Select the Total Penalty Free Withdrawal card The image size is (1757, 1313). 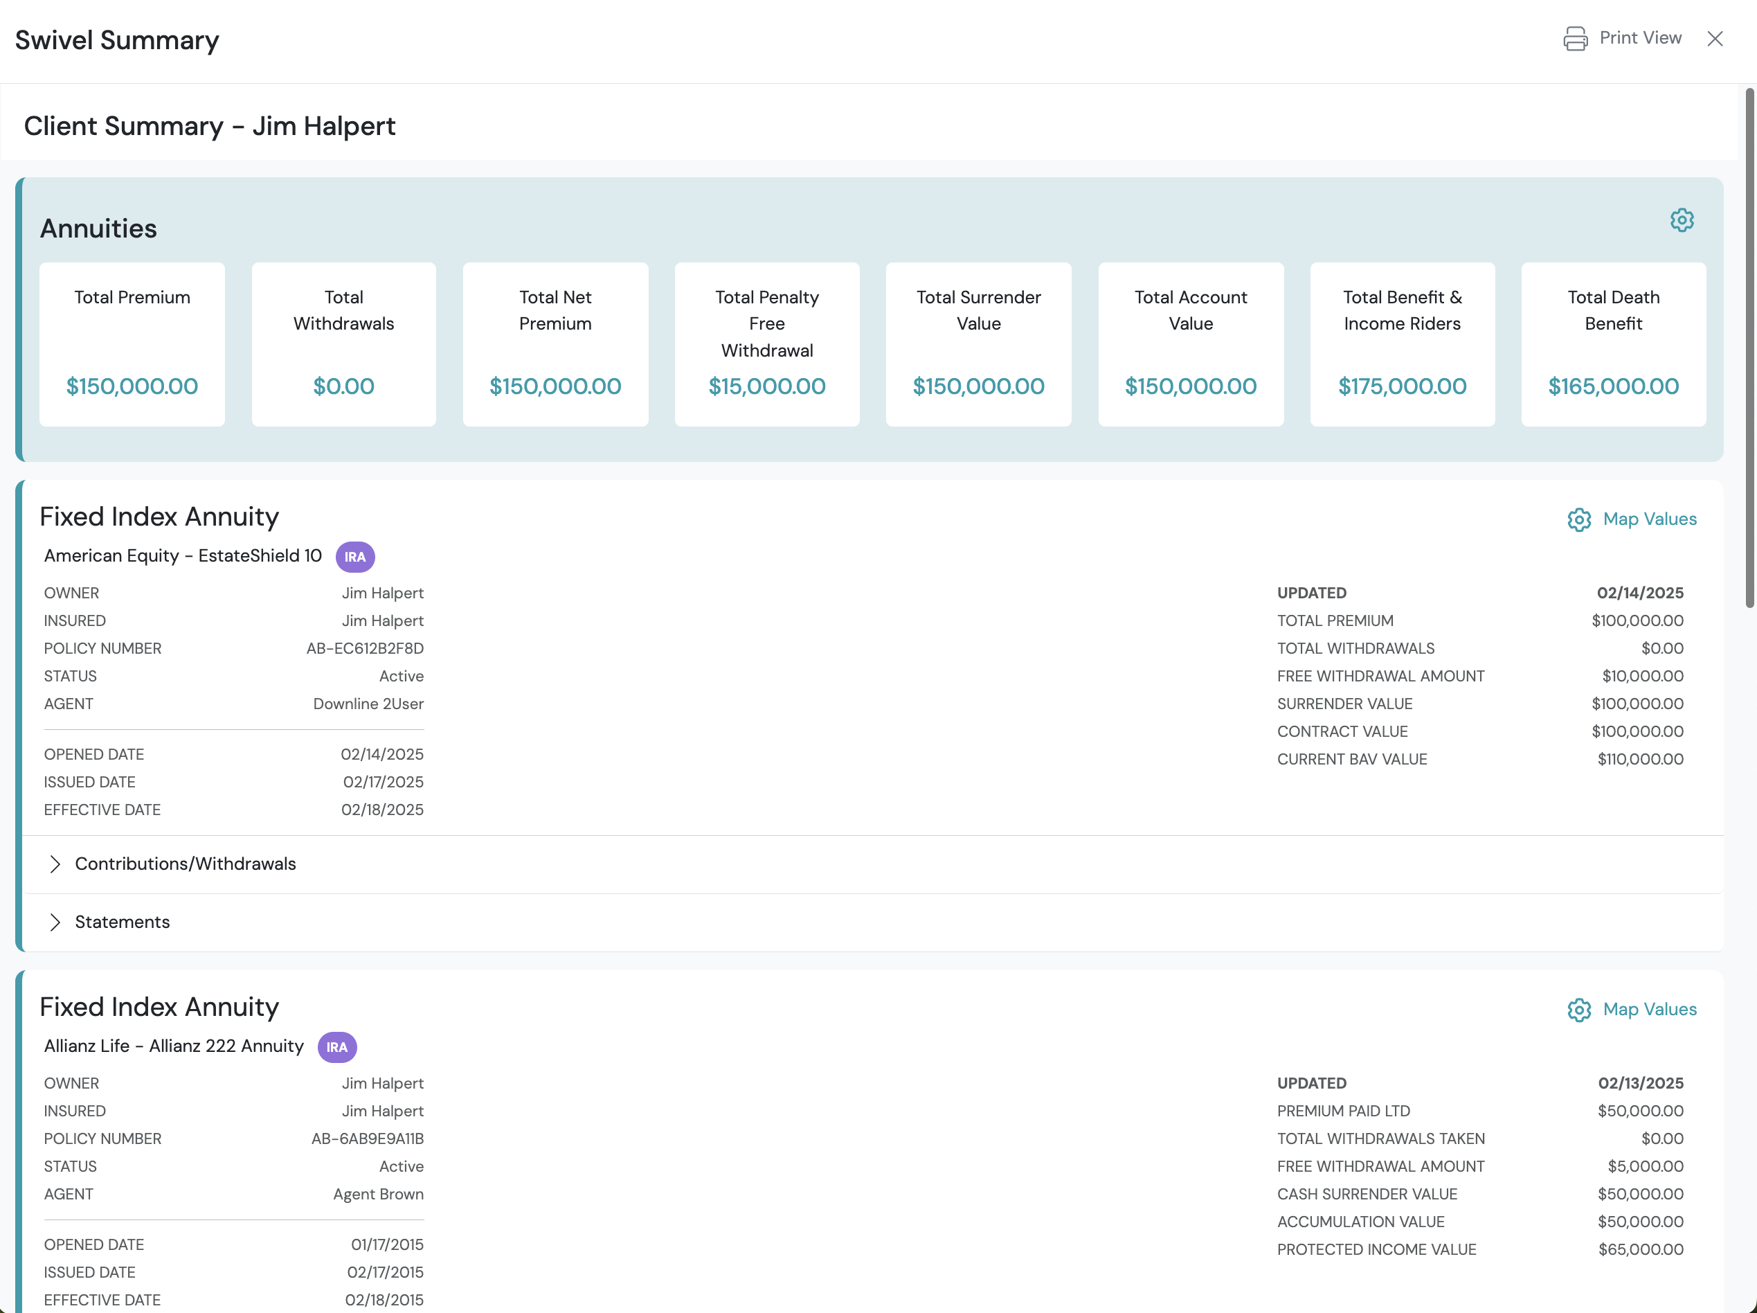coord(766,344)
